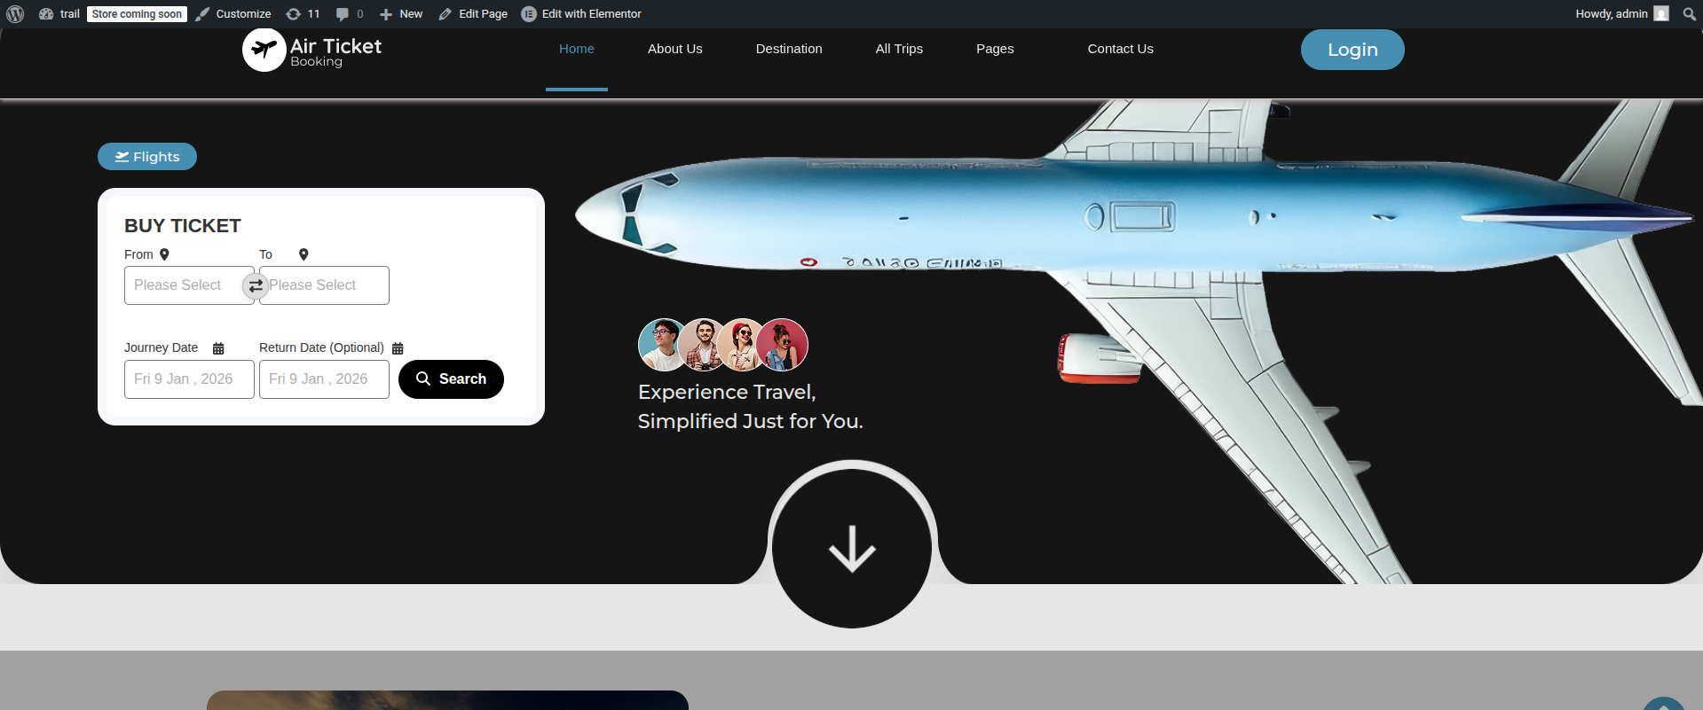
Task: Open the Destination menu item
Action: [x=788, y=49]
